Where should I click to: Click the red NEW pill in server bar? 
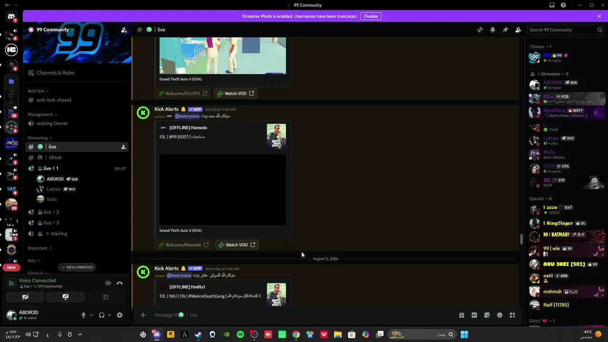[x=11, y=267]
